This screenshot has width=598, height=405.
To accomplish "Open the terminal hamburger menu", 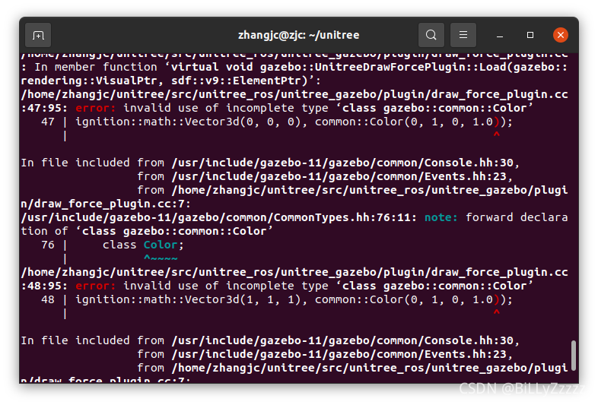I will tap(463, 35).
